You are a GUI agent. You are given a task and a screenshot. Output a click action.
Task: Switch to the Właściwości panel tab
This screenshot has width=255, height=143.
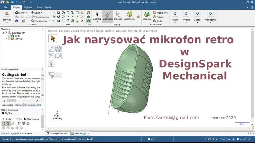[x=7, y=105]
